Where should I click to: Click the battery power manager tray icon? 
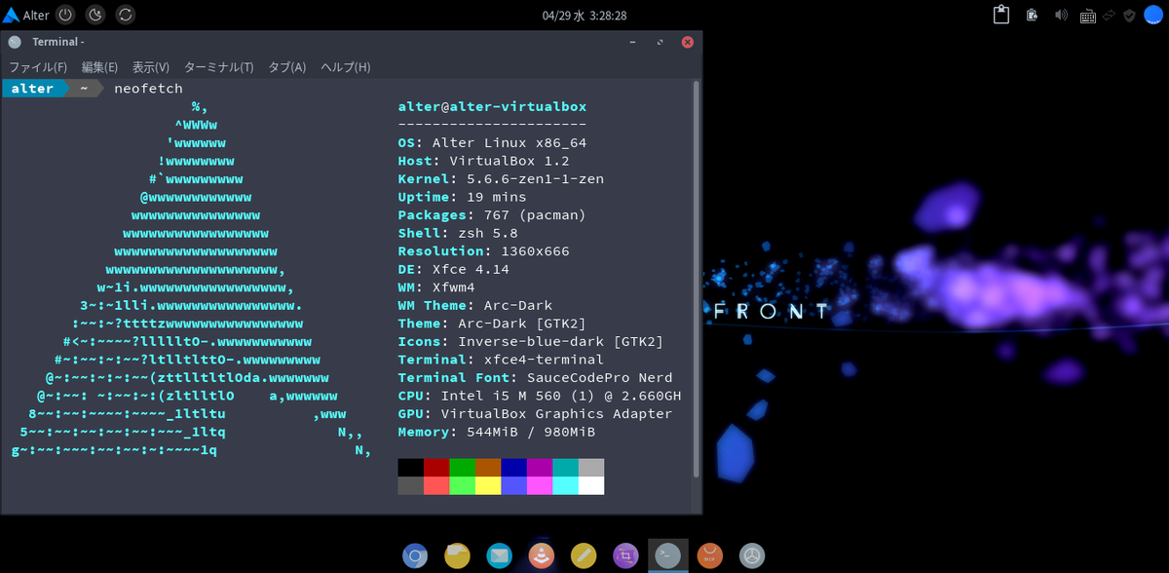[x=1032, y=15]
